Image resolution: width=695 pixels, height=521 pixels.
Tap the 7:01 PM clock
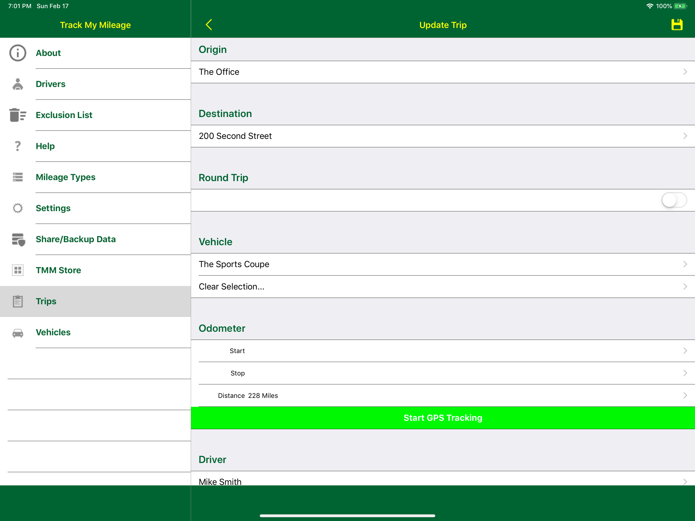(x=20, y=6)
